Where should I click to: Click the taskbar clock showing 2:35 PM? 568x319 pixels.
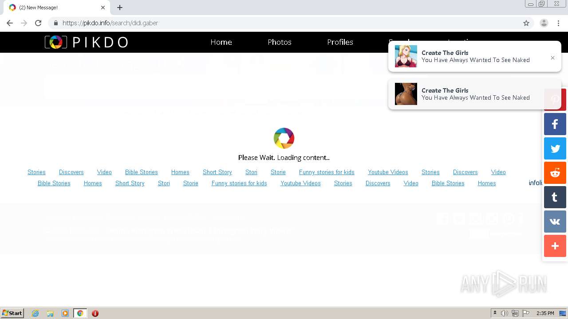click(545, 313)
